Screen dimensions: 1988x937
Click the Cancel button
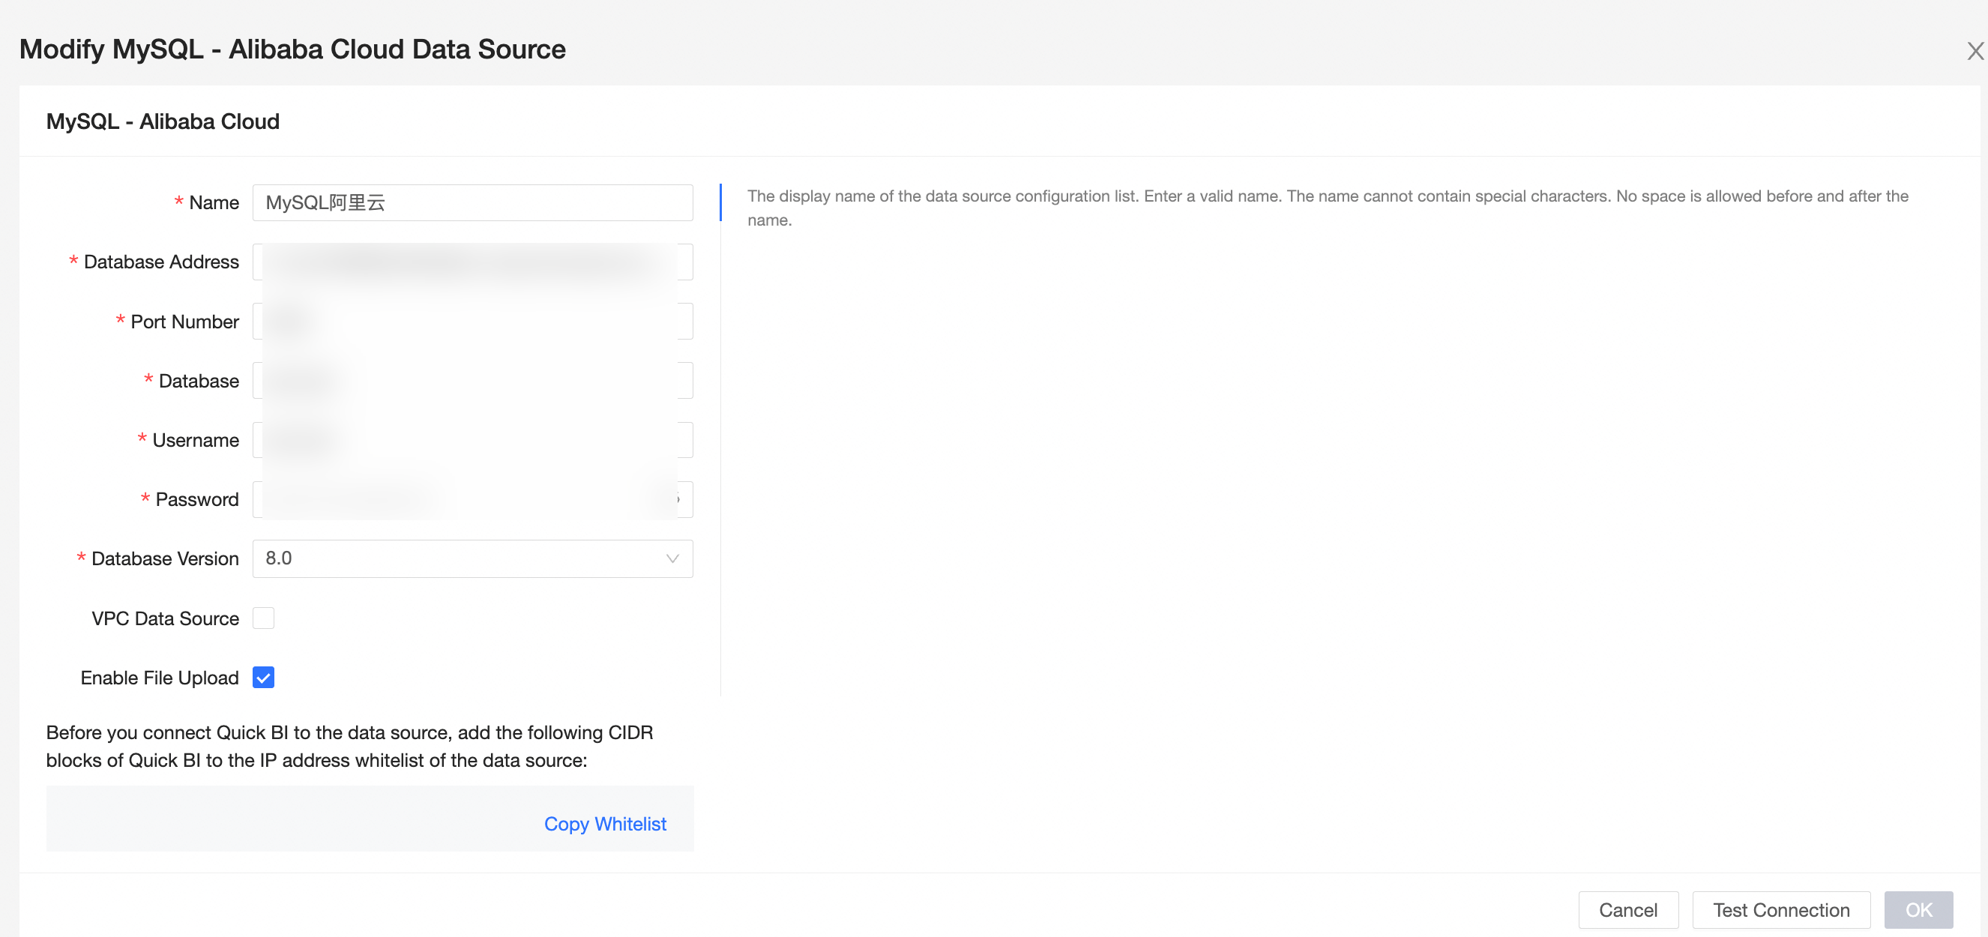pyautogui.click(x=1627, y=910)
